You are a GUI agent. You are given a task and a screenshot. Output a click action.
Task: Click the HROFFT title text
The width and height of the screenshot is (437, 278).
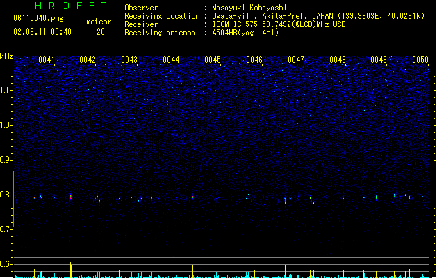tap(71, 6)
